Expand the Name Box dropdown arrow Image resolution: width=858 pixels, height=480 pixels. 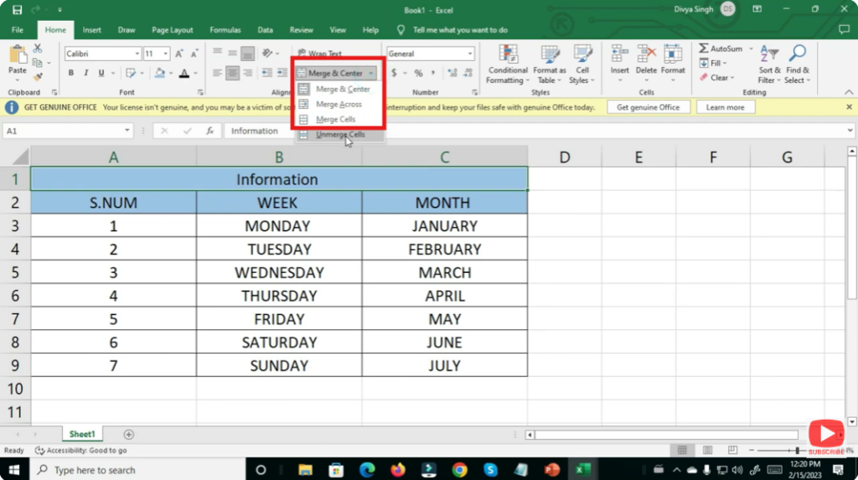point(127,132)
